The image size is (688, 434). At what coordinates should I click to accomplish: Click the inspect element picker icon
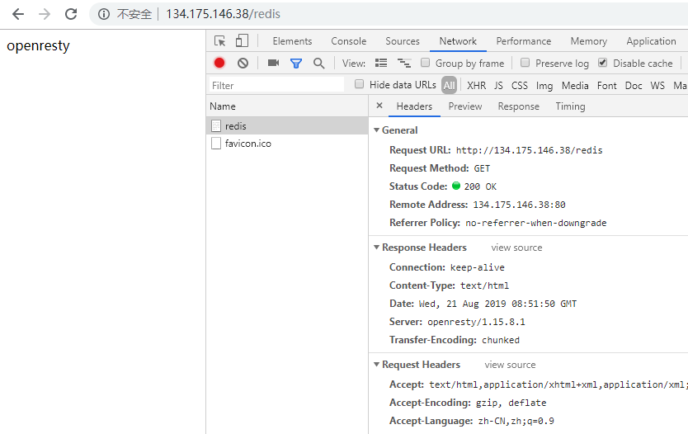tap(219, 41)
